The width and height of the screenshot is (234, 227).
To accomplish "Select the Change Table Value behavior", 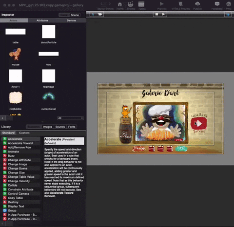I will (x=21, y=177).
